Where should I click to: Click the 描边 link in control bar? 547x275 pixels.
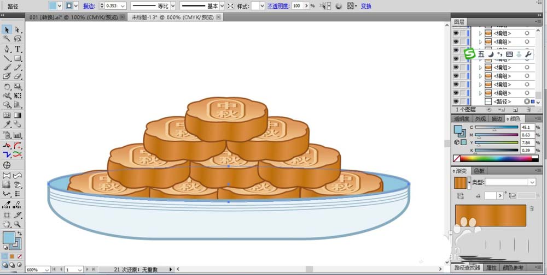[x=88, y=6]
